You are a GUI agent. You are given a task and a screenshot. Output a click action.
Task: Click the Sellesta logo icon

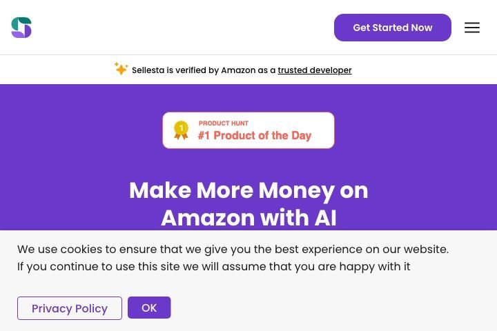pos(21,28)
